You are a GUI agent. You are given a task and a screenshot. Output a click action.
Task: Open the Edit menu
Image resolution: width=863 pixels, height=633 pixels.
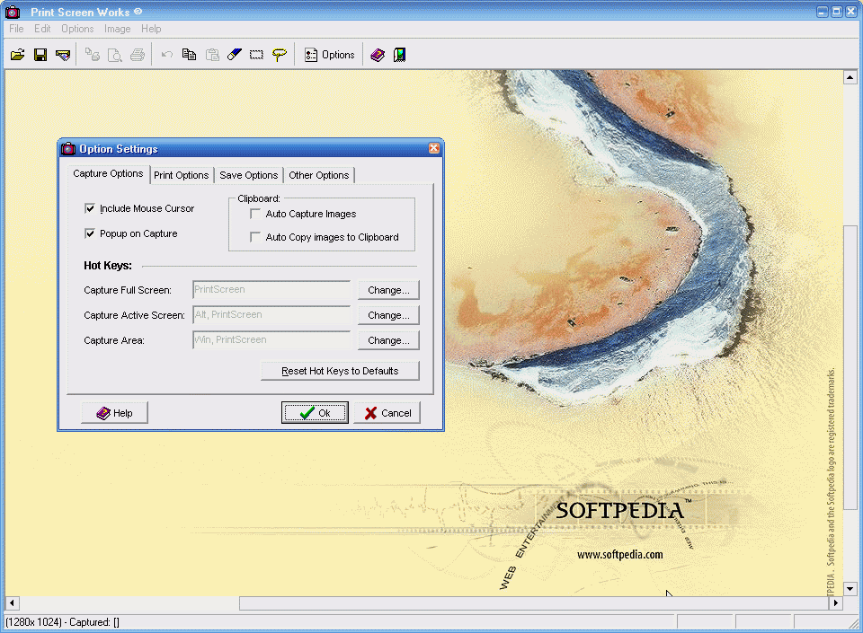(x=42, y=29)
